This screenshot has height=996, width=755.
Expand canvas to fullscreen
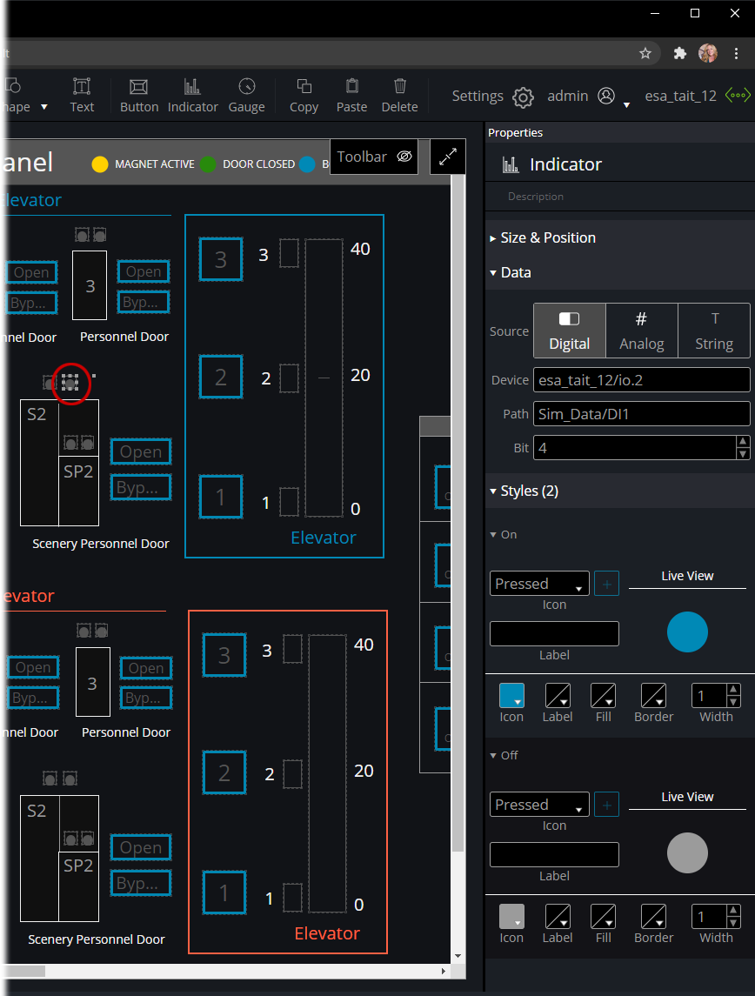448,157
